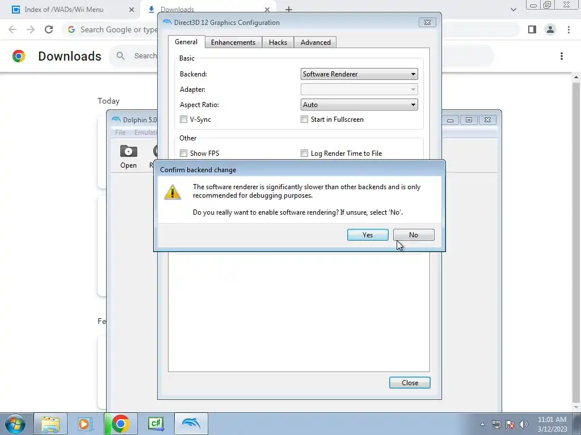Show hidden tray icons arrow

pyautogui.click(x=482, y=424)
